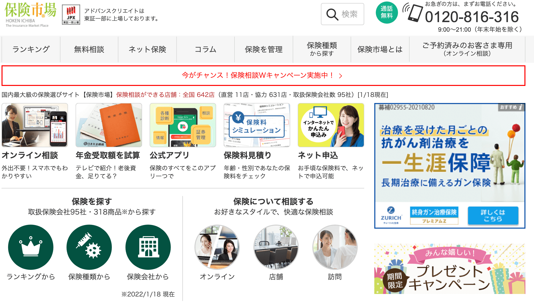This screenshot has height=302, width=534.
Task: Open the オンライン相談 thumbnail image
Action: point(35,125)
